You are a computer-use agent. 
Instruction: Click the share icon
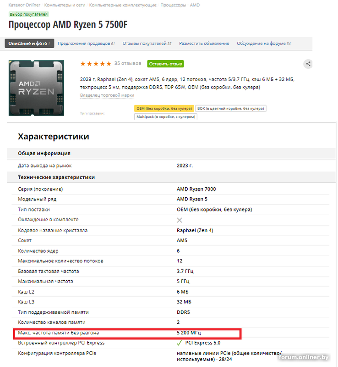(309, 64)
